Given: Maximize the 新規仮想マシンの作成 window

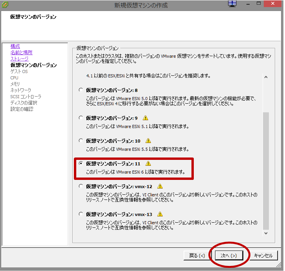Looking at the screenshot, I should coord(258,4).
